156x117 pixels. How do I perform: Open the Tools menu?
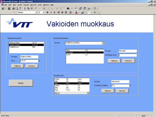(40, 5)
